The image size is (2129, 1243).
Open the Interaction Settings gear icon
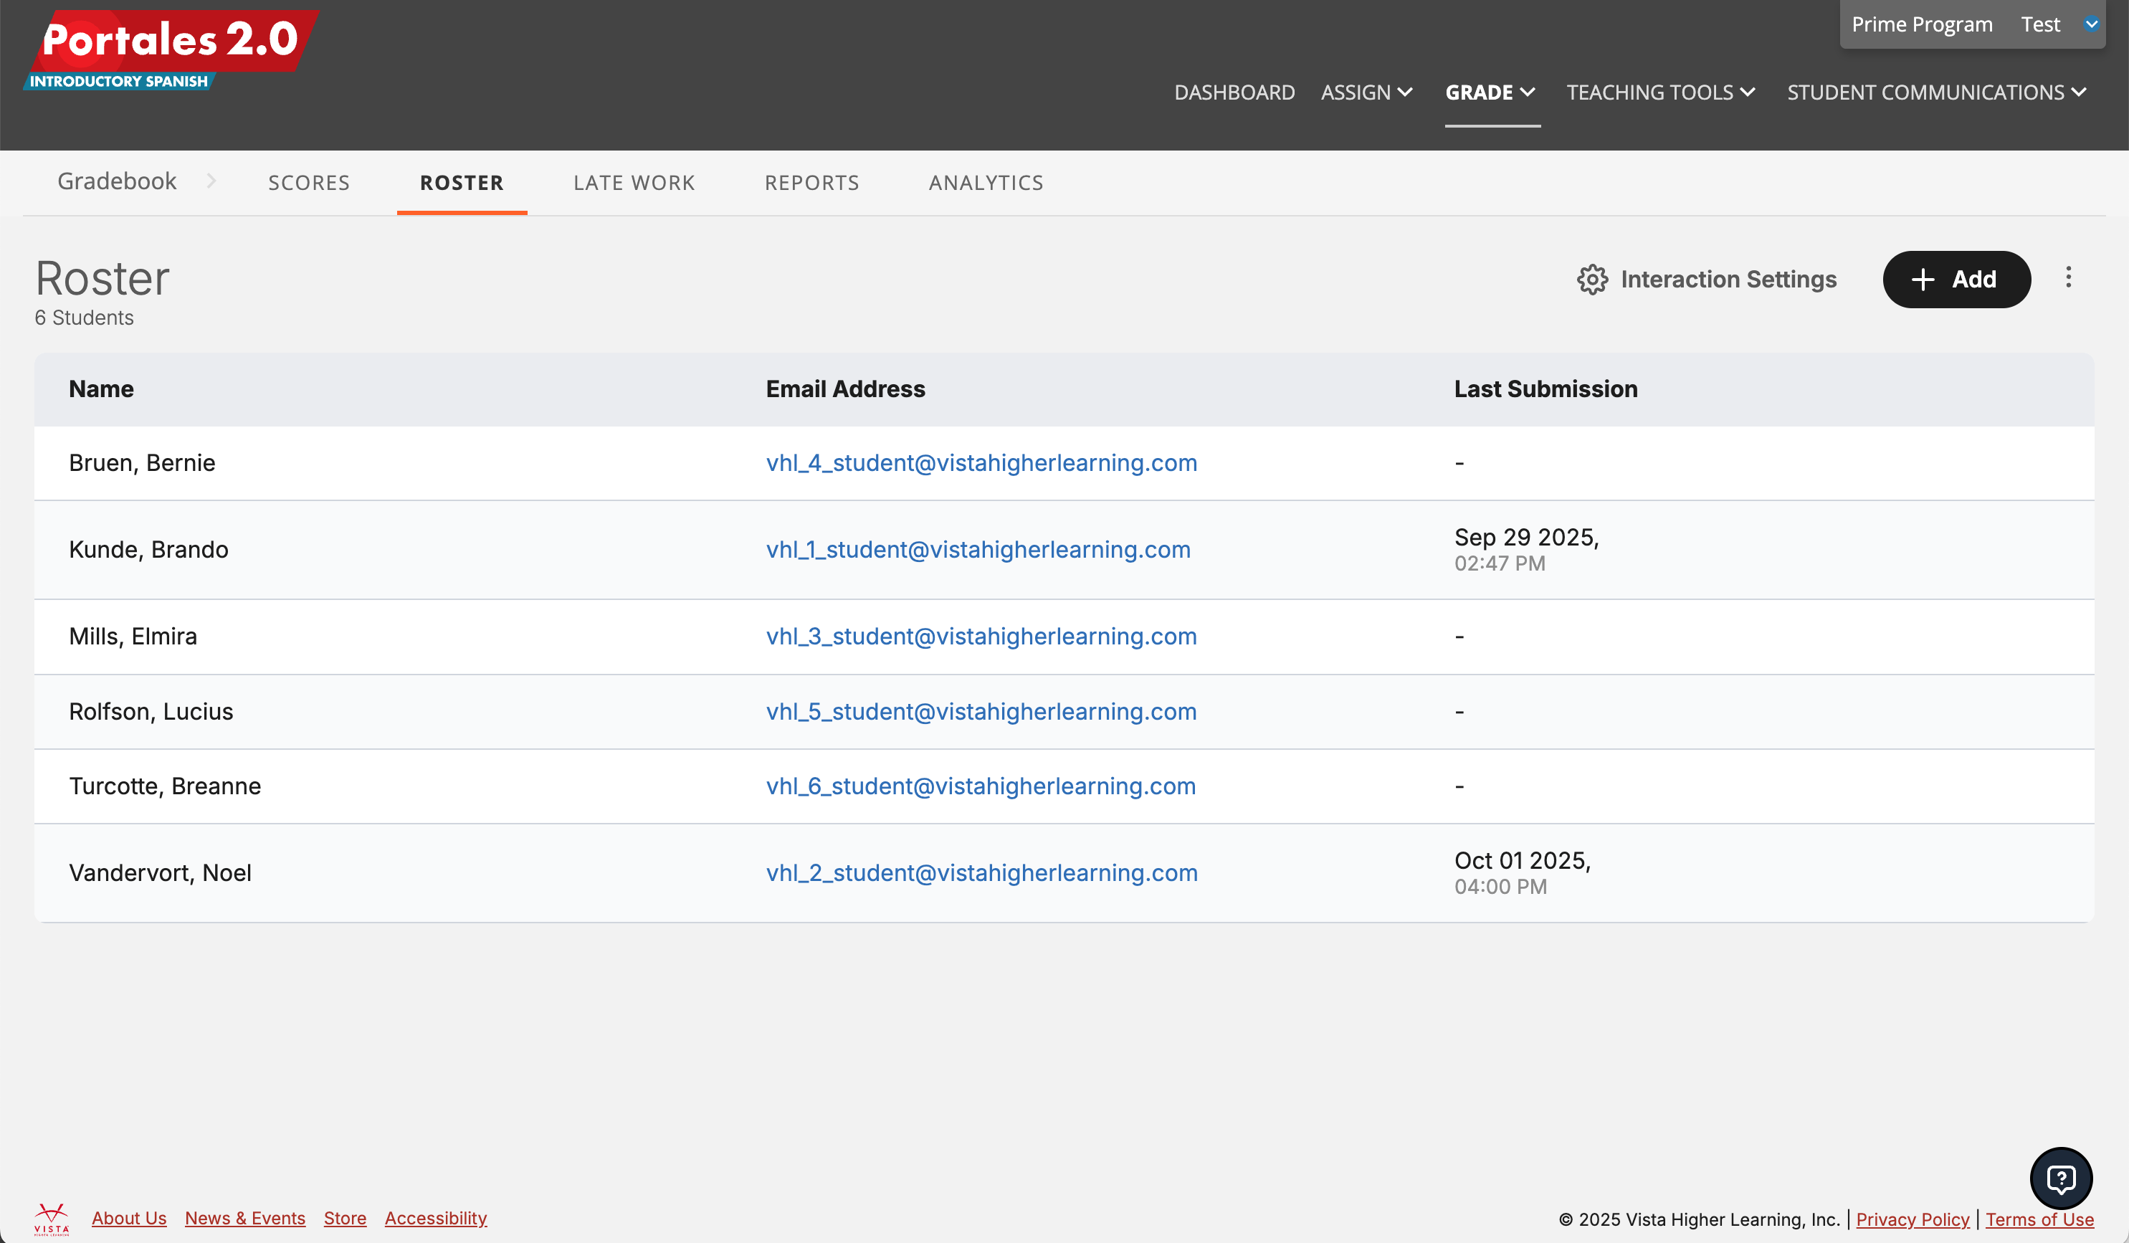coord(1591,280)
